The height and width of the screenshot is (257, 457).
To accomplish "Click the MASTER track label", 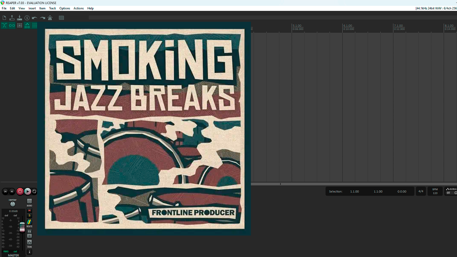I will (13, 255).
